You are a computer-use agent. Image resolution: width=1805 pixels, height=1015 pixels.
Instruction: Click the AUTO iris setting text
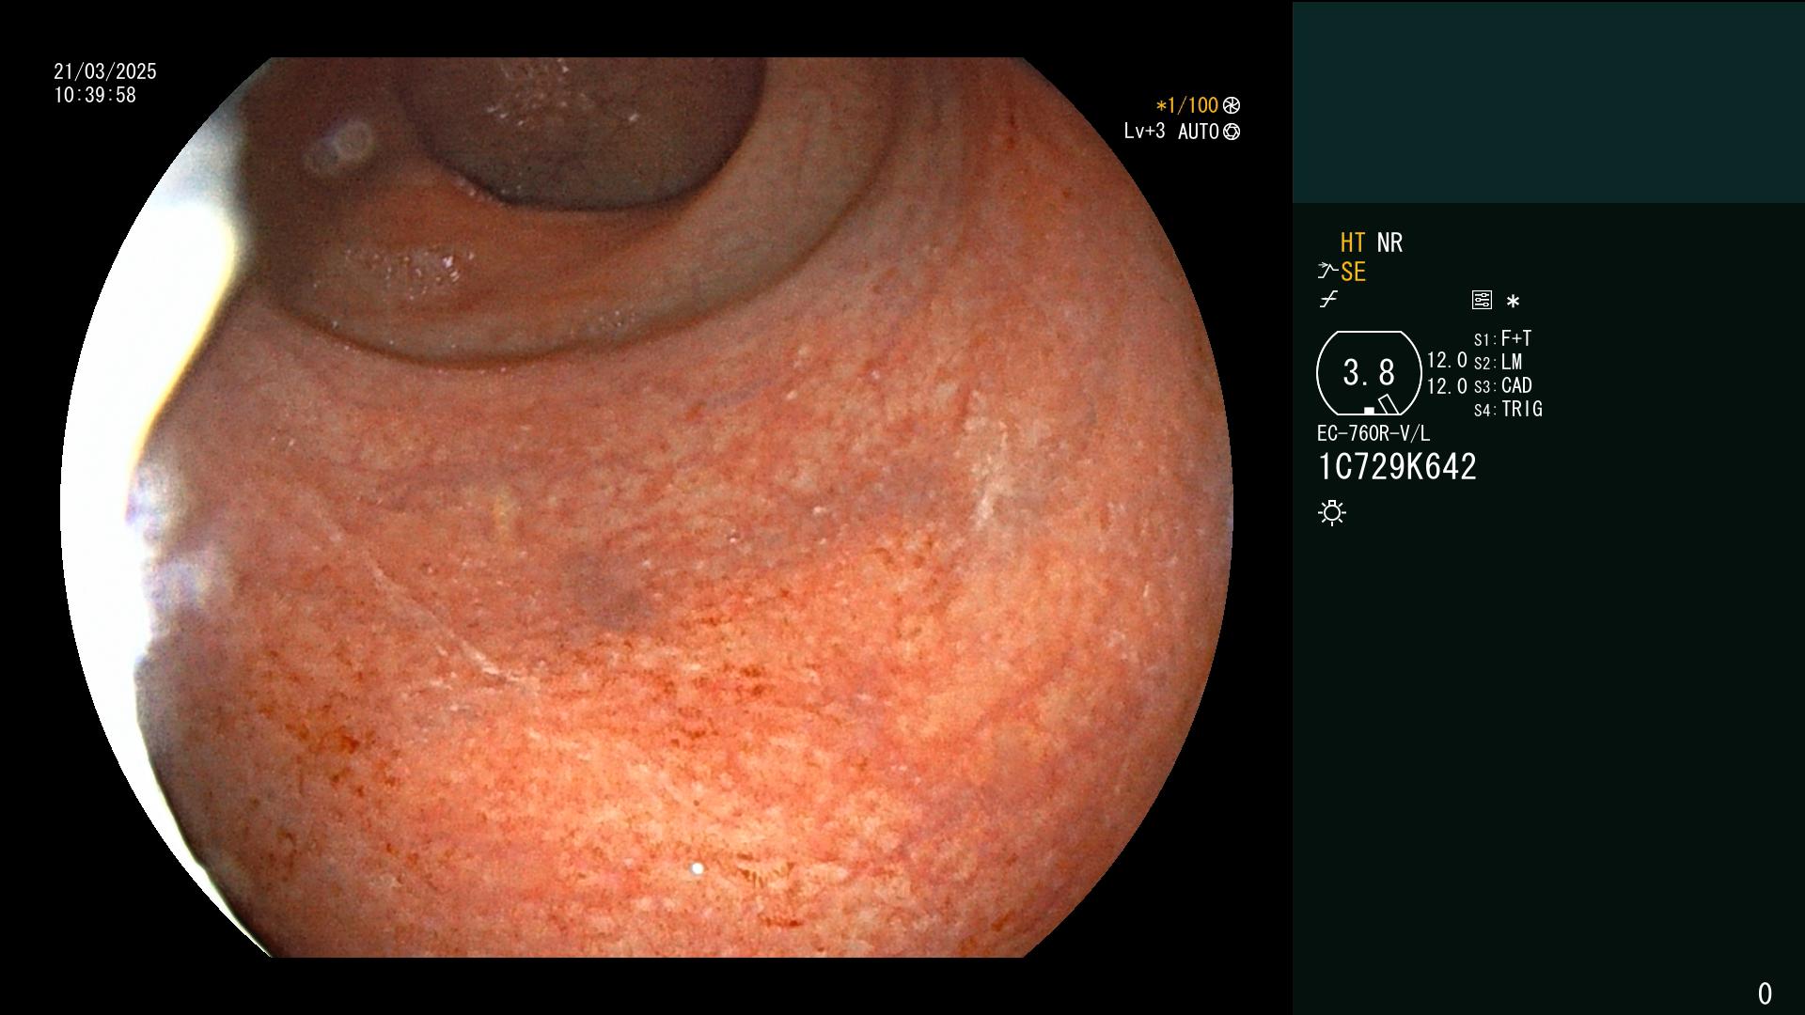(1199, 132)
